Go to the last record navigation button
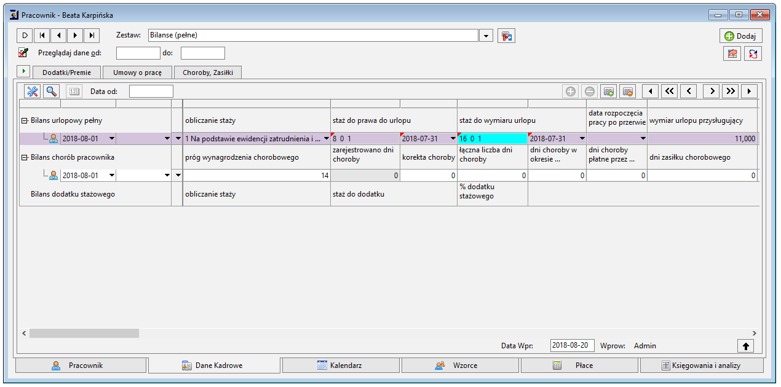This screenshot has height=387, width=781. (x=92, y=36)
